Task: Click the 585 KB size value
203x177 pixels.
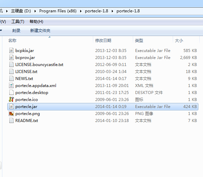Action: [190, 51]
